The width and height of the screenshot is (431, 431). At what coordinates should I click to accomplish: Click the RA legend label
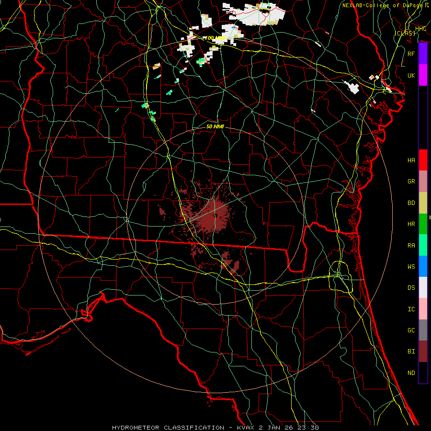pyautogui.click(x=411, y=245)
